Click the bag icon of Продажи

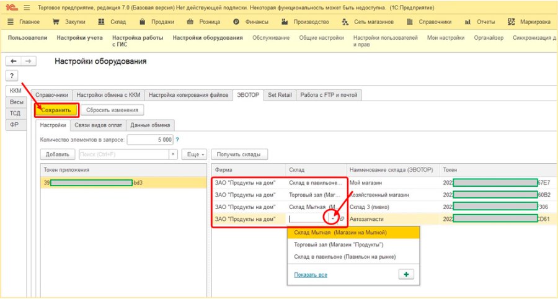pos(143,22)
